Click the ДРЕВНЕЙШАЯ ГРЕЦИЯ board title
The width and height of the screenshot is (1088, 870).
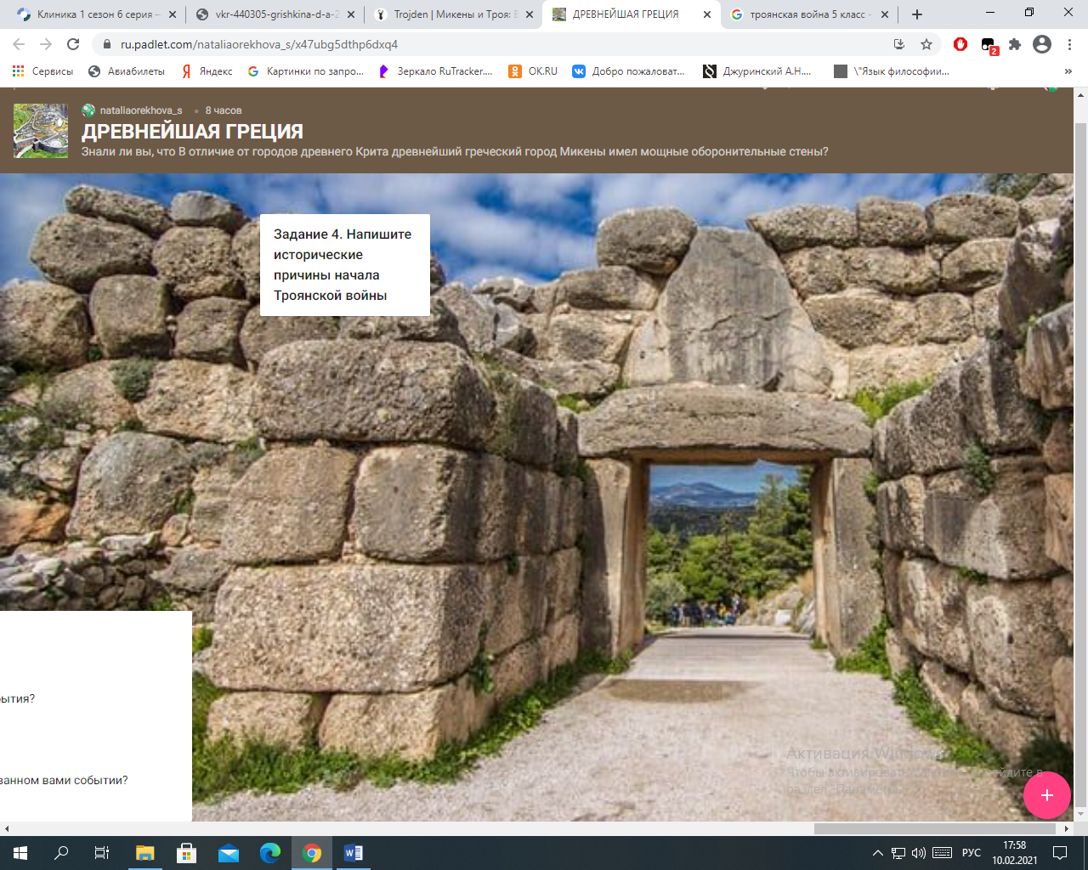coord(192,132)
